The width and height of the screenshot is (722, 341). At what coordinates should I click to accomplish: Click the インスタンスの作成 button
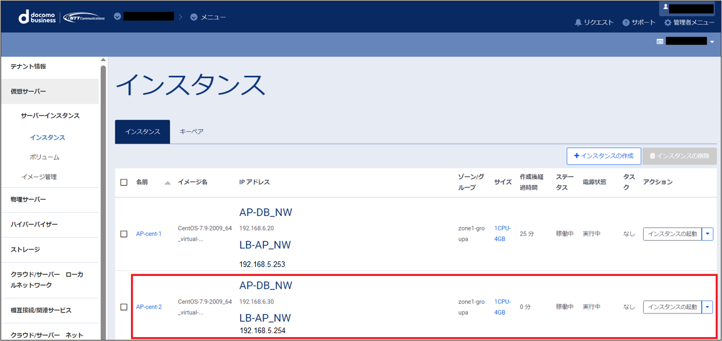point(603,156)
